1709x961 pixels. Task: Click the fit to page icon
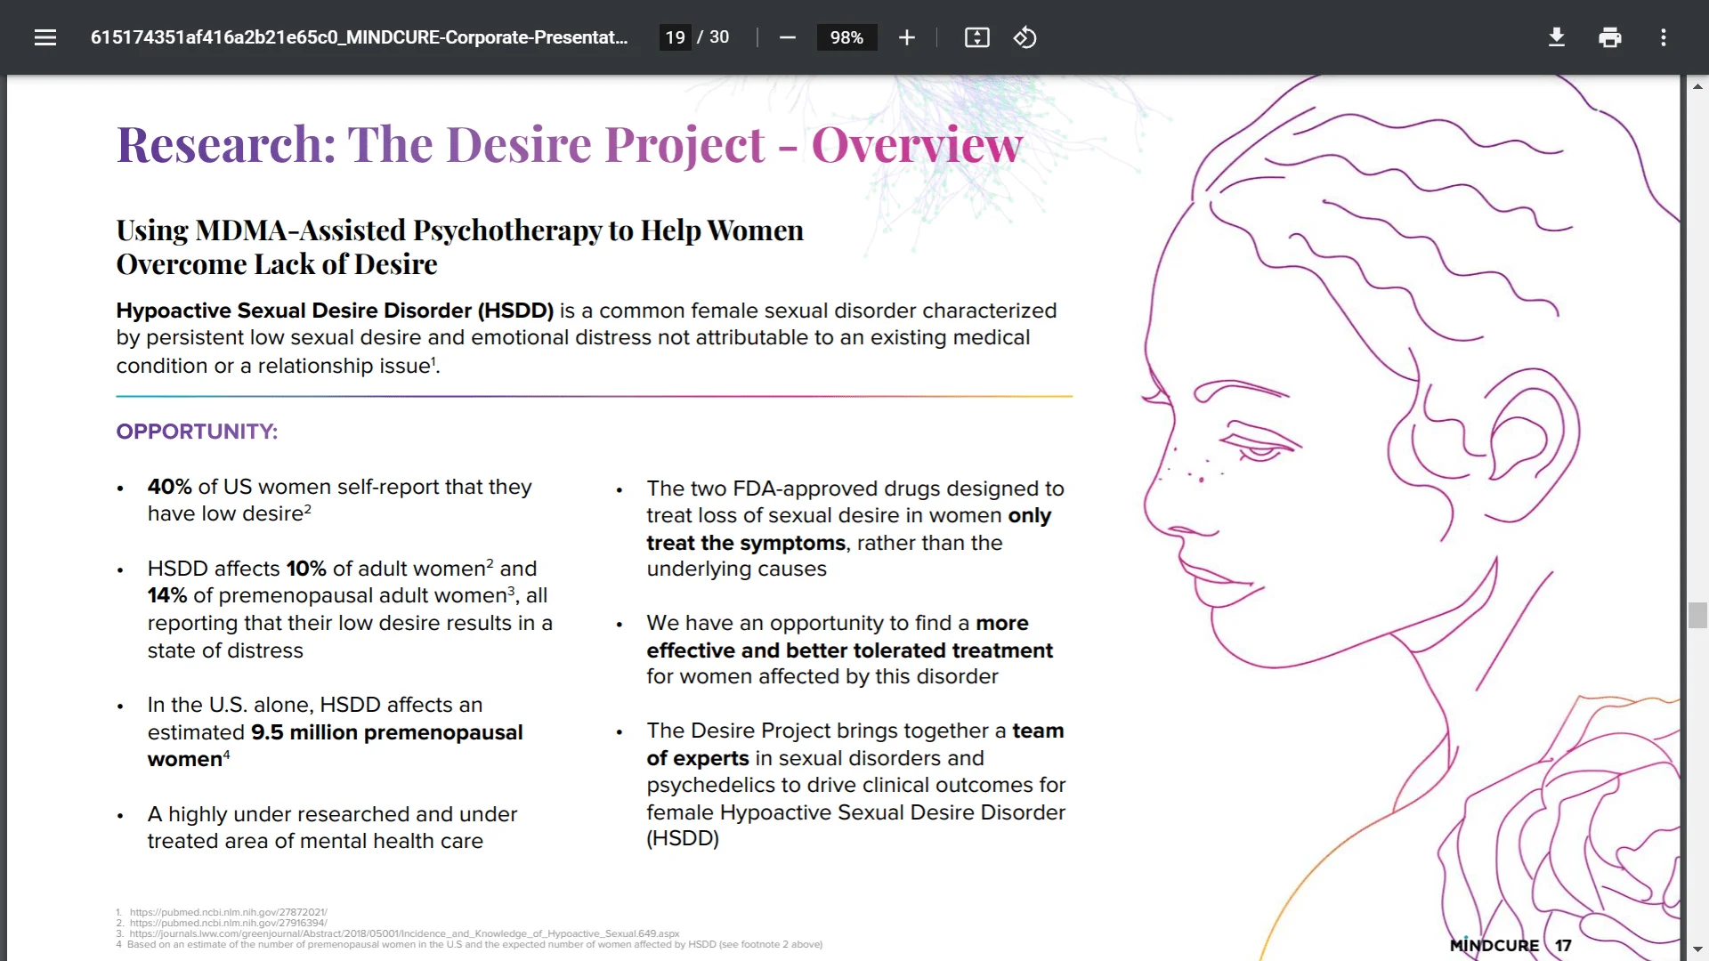click(x=977, y=37)
